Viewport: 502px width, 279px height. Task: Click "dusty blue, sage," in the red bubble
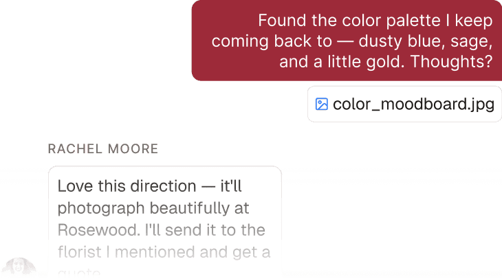[426, 42]
